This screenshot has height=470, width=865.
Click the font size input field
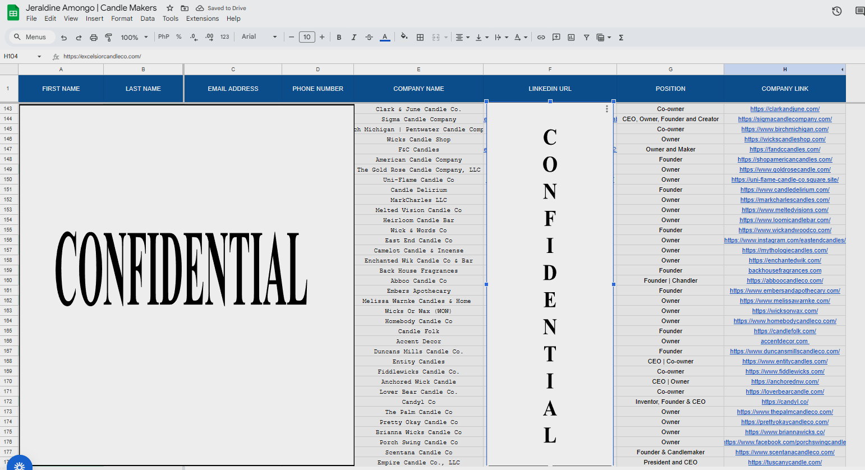(307, 38)
